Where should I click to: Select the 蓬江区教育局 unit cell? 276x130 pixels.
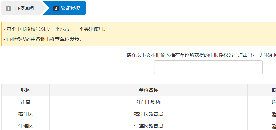pos(149,114)
